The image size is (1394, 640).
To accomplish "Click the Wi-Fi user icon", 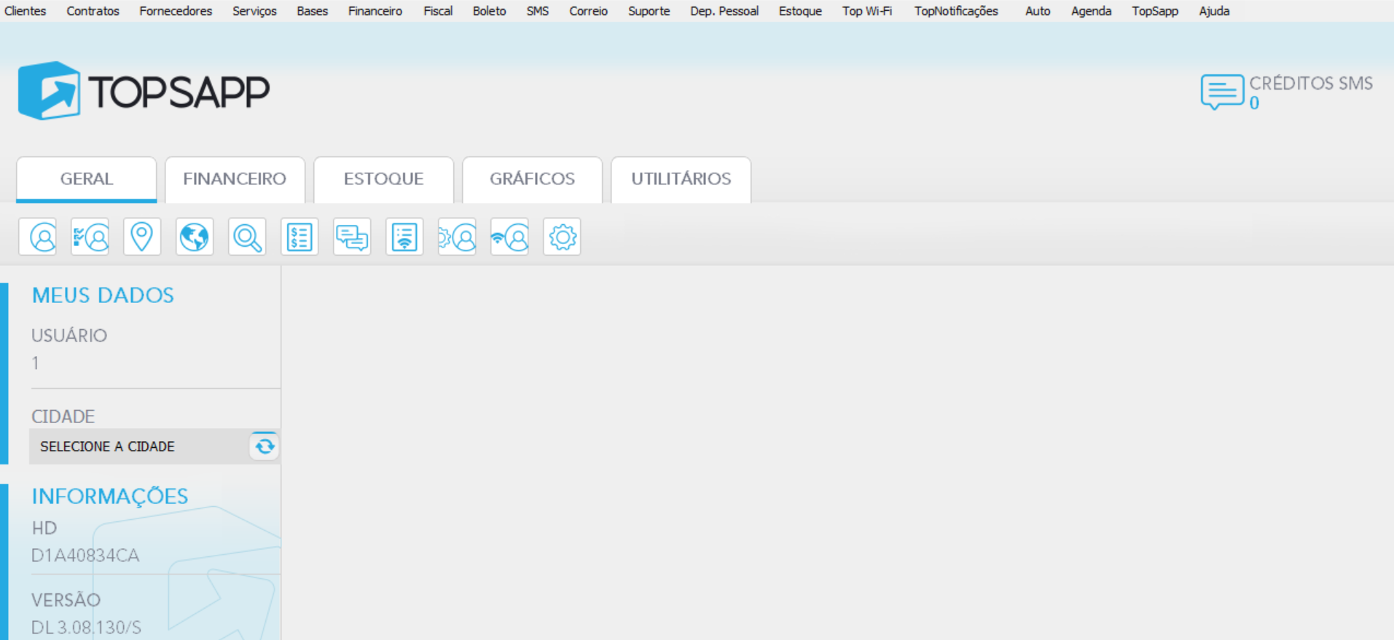I will pos(509,237).
